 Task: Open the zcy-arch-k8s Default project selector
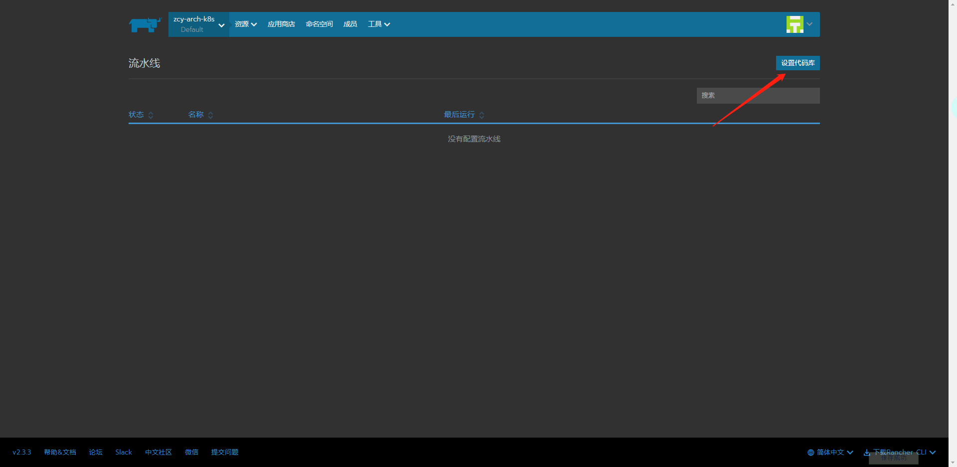pyautogui.click(x=199, y=24)
